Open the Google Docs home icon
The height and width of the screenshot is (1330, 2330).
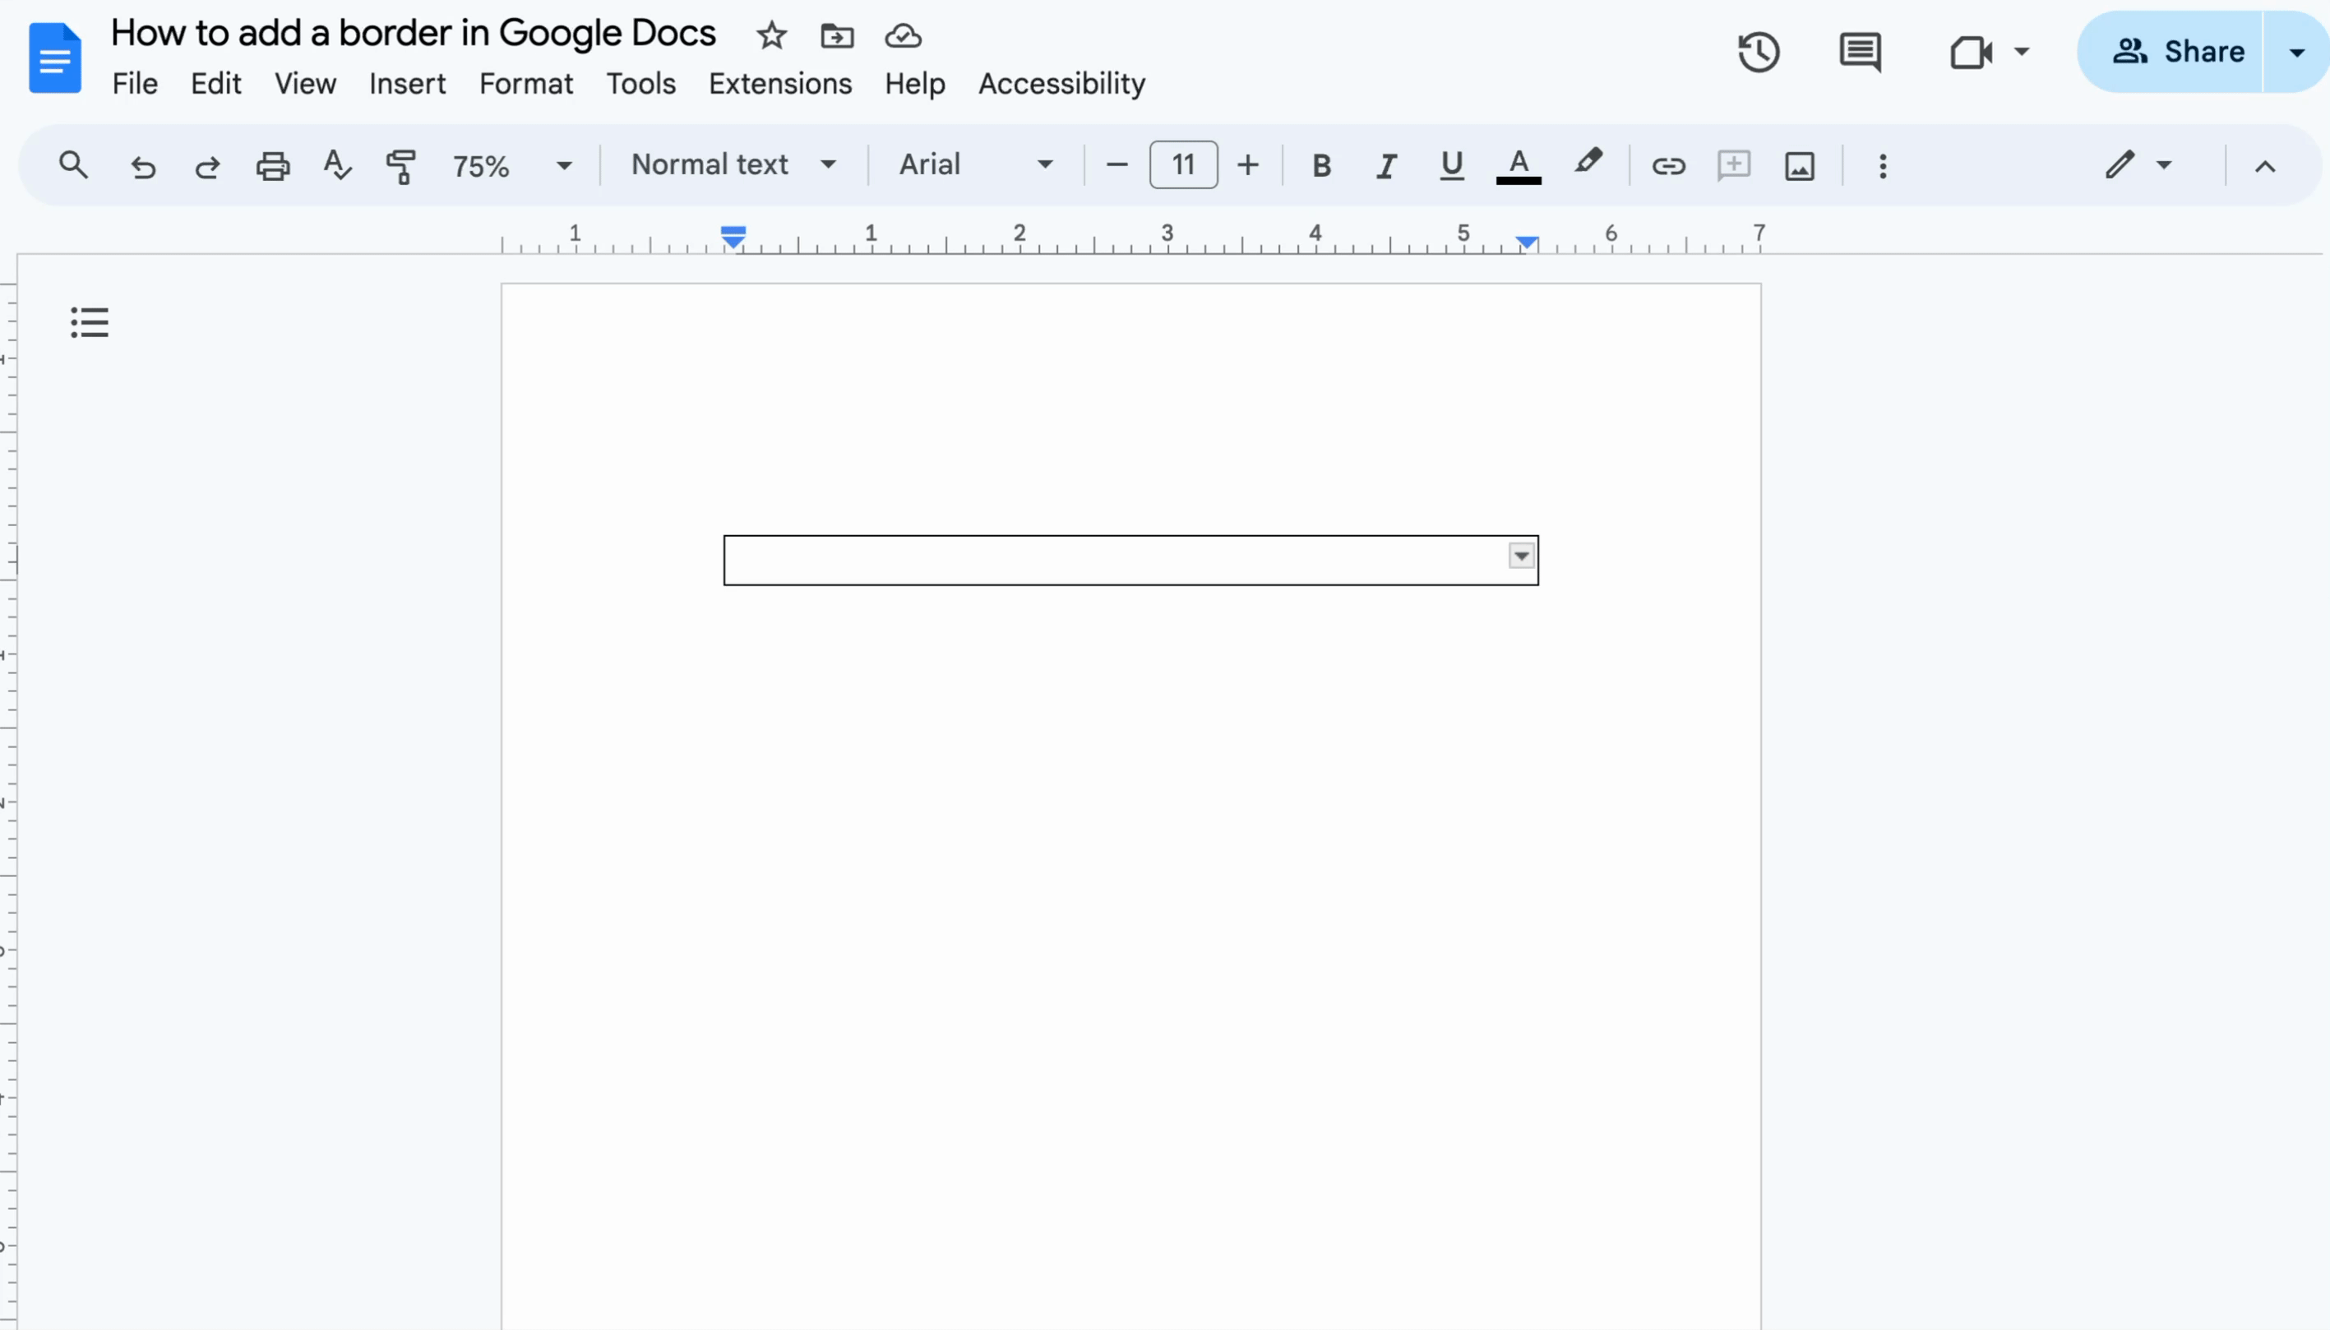[55, 58]
